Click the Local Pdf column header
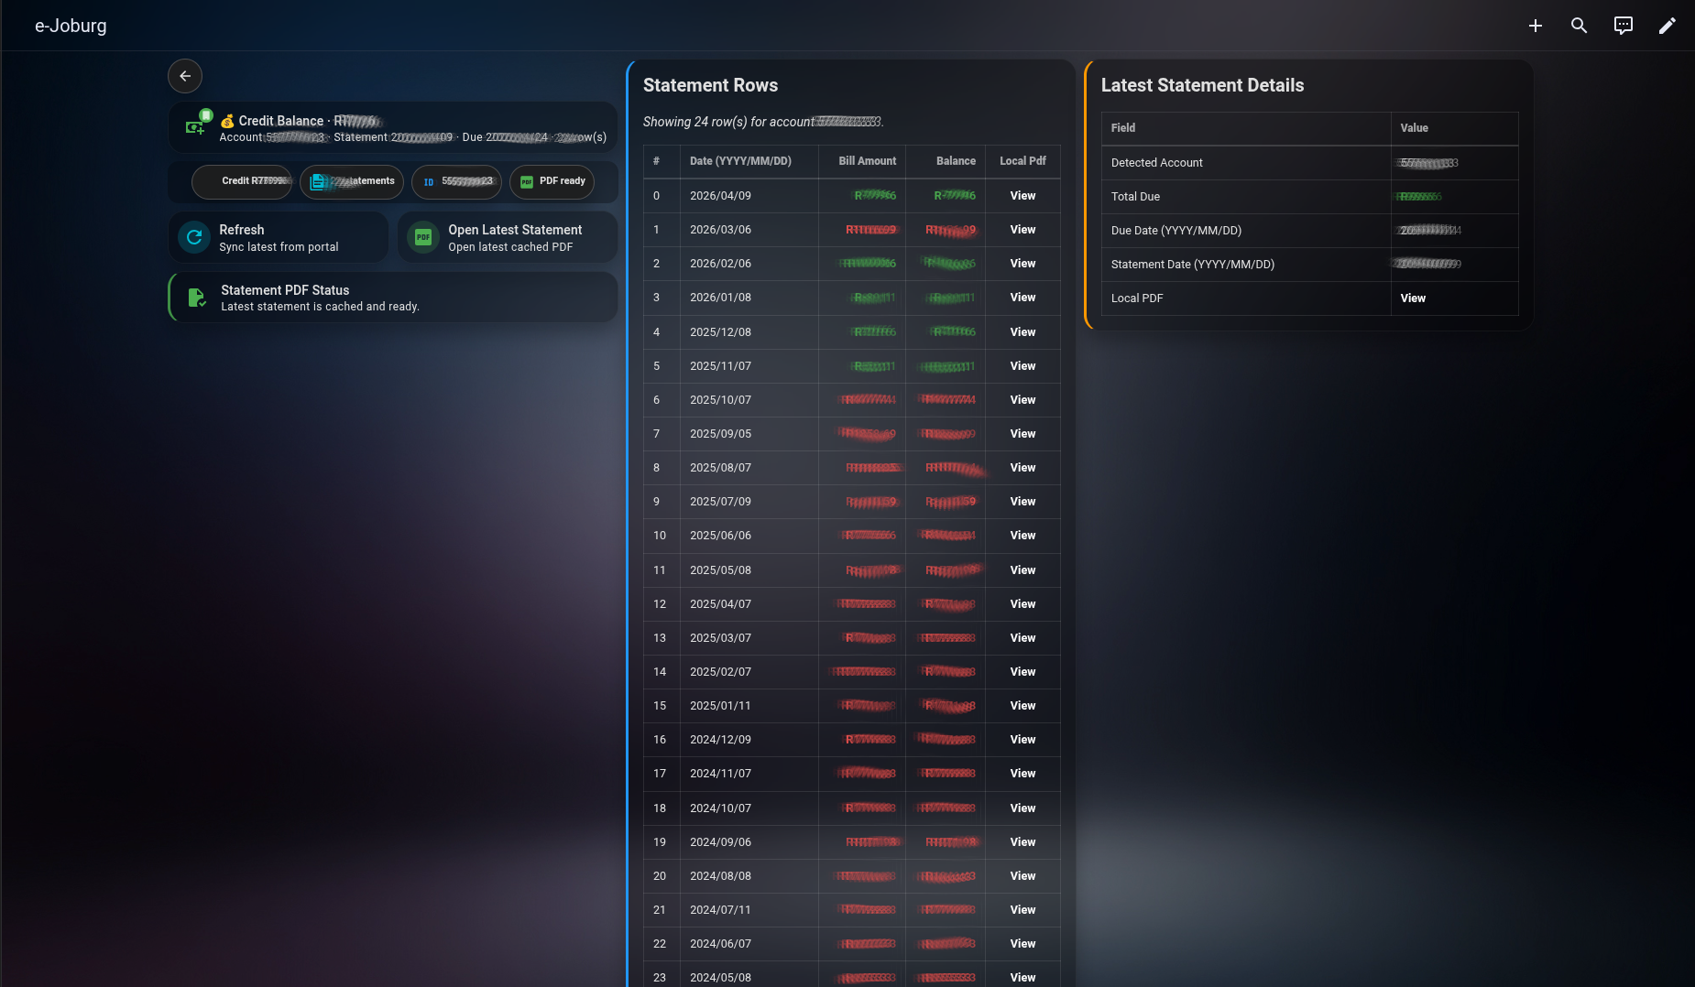This screenshot has width=1695, height=987. [x=1022, y=161]
